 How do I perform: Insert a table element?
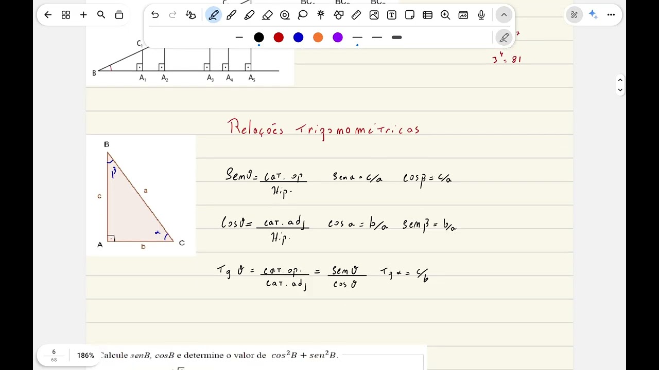click(x=427, y=15)
